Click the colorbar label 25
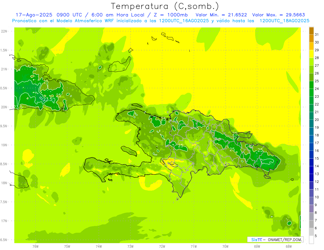This screenshot has width=324, height=250. 317,81
